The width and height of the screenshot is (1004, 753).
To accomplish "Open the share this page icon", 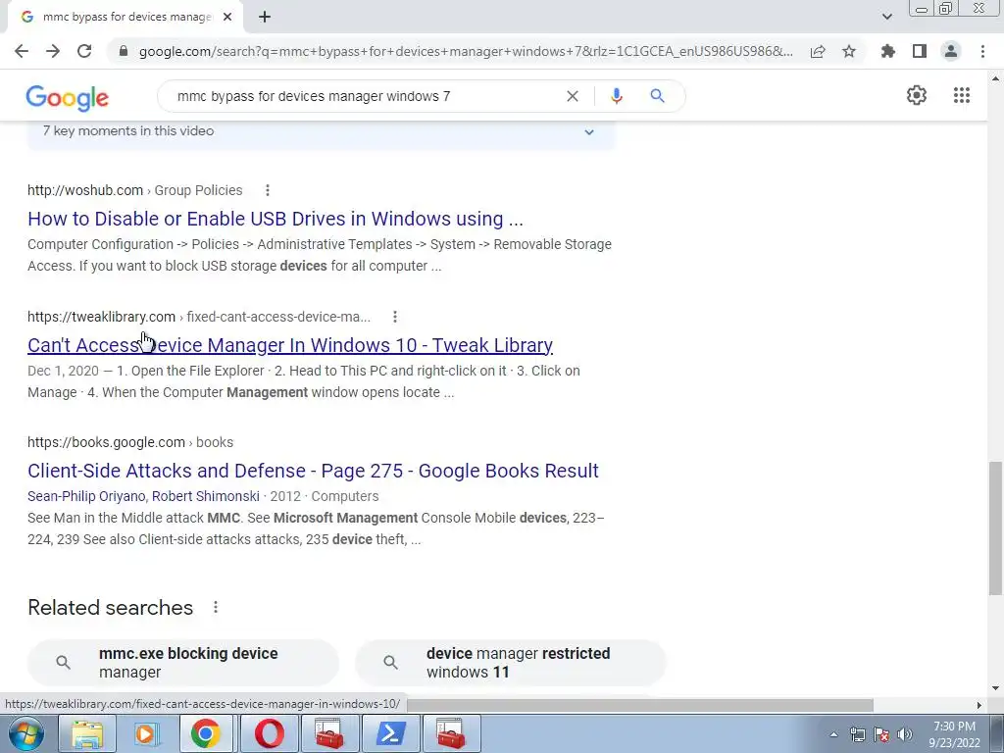I will click(x=818, y=51).
